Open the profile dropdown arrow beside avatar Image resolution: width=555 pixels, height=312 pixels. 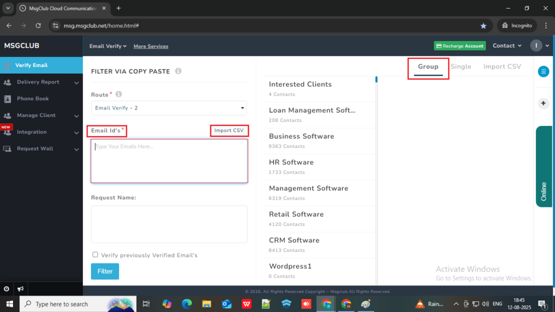tap(547, 45)
